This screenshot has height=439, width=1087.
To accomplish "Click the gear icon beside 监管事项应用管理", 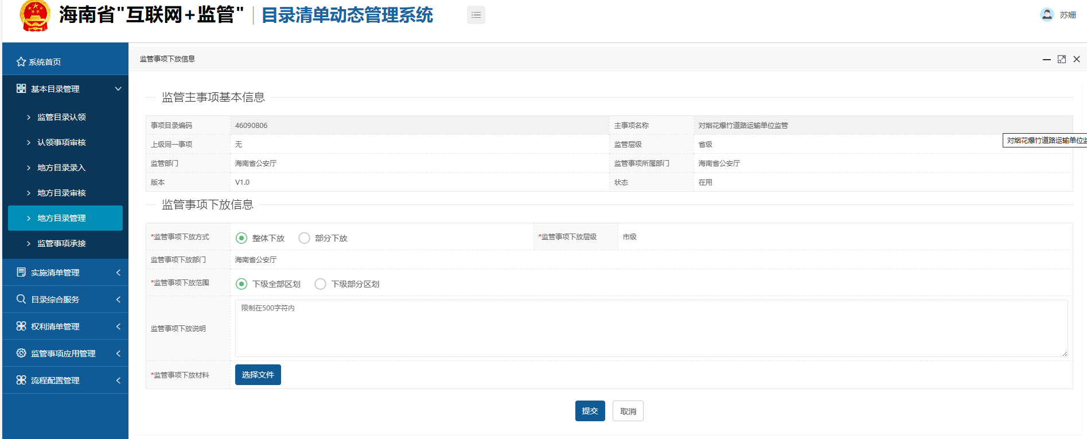I will pos(21,353).
